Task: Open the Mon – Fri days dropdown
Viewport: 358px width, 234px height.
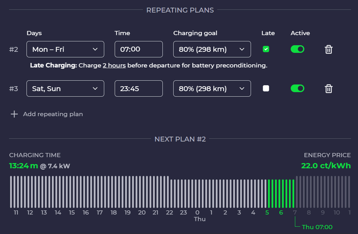Action: point(65,49)
